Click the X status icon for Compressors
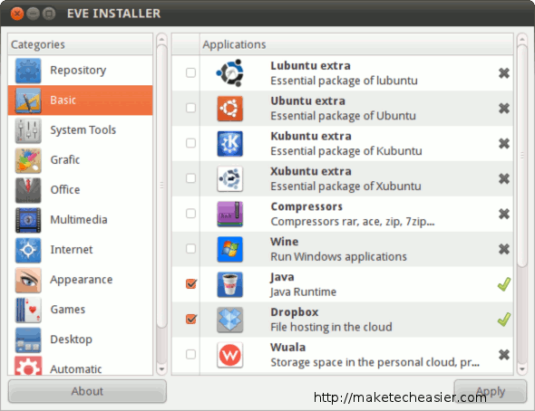This screenshot has width=535, height=411. coord(504,214)
